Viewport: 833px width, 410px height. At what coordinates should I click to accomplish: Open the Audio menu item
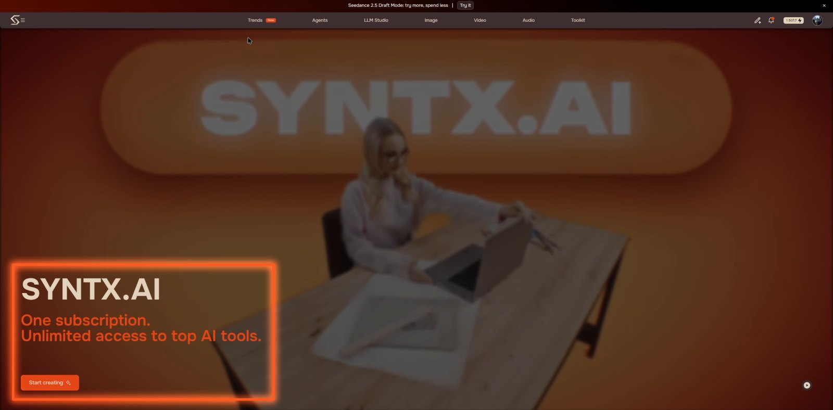coord(528,20)
